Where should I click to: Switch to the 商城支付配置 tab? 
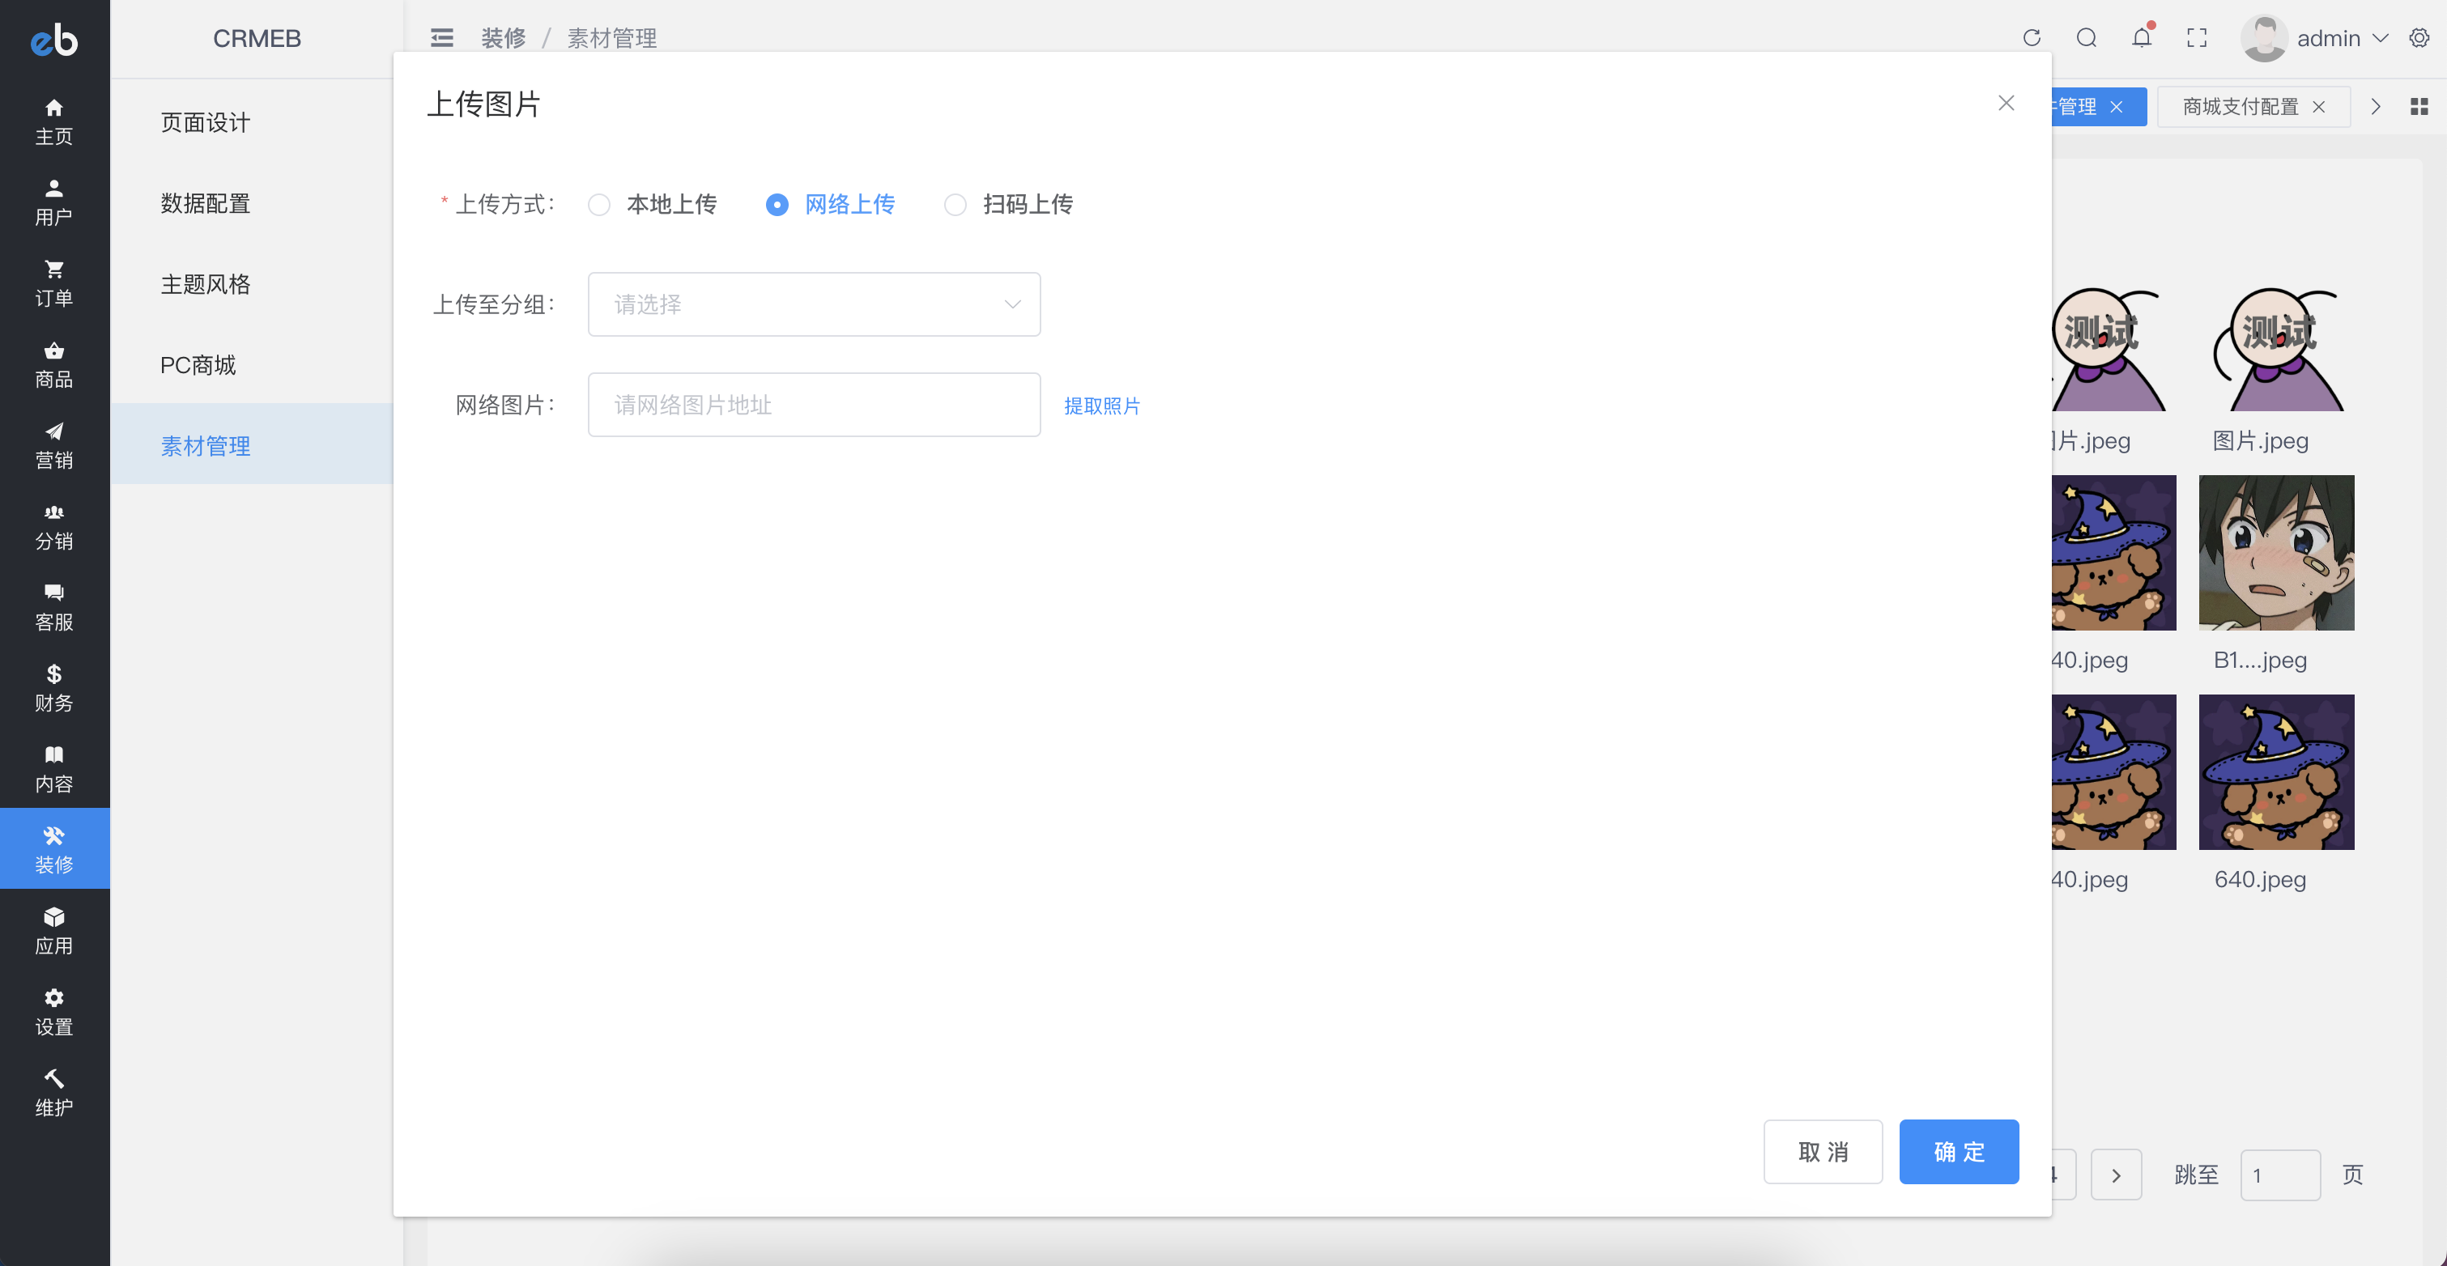(2239, 106)
